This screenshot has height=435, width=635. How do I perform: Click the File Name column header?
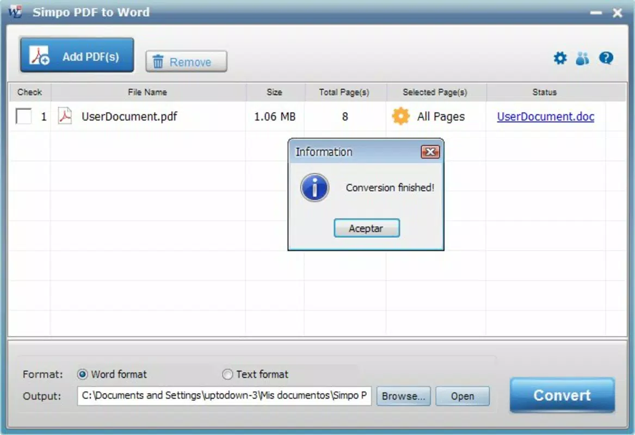point(147,92)
